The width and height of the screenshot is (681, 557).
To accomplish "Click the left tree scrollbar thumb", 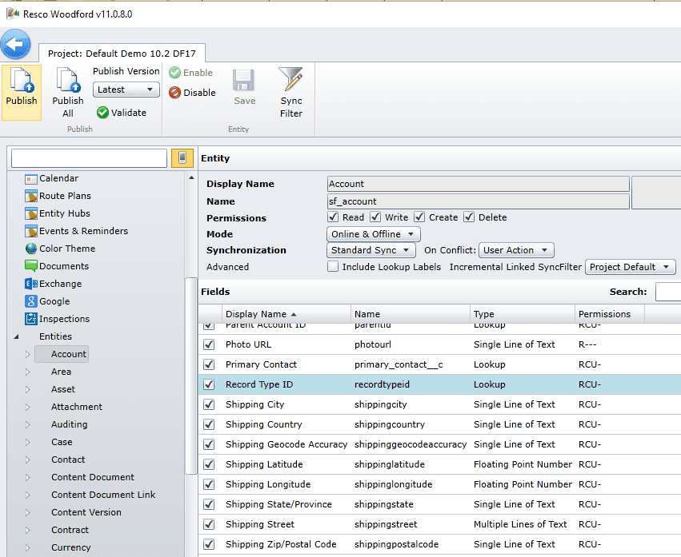I will (x=190, y=376).
